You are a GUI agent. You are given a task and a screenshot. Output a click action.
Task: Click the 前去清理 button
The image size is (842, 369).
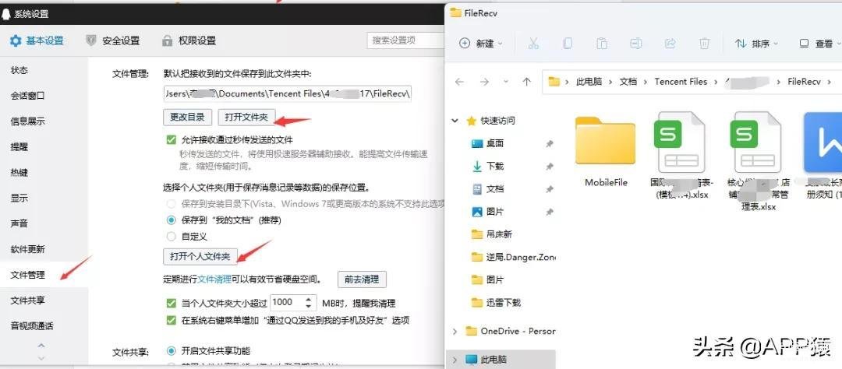pos(362,279)
